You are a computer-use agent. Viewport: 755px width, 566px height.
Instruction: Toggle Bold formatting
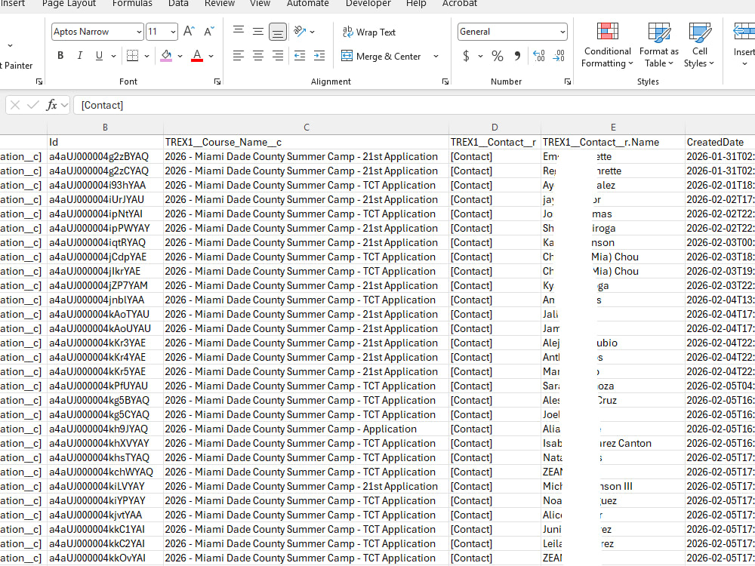(x=60, y=56)
